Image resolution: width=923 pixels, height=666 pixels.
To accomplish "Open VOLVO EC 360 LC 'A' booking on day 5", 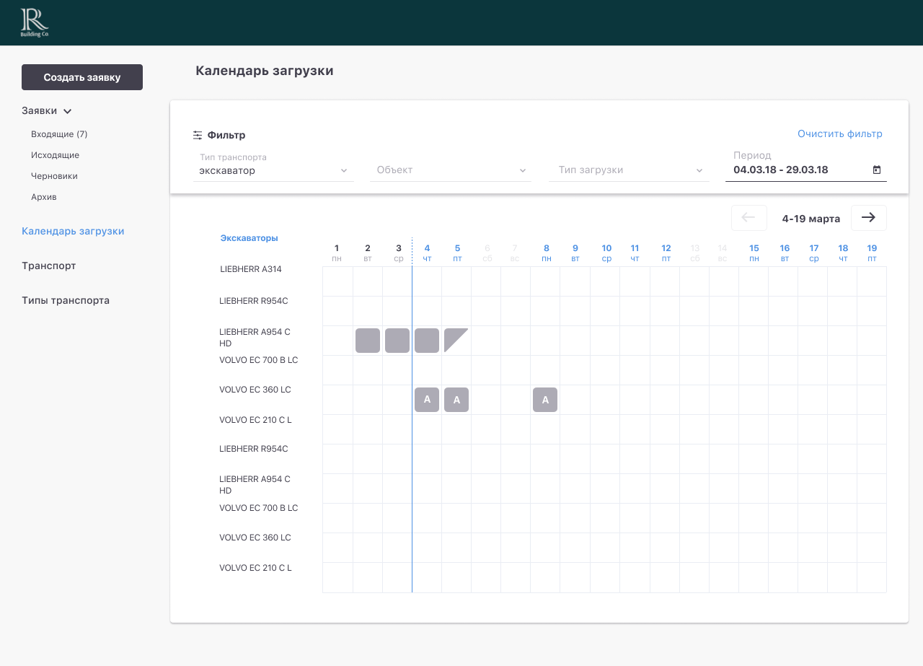I will click(x=456, y=400).
